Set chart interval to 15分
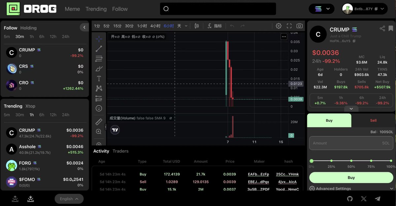 point(117,26)
